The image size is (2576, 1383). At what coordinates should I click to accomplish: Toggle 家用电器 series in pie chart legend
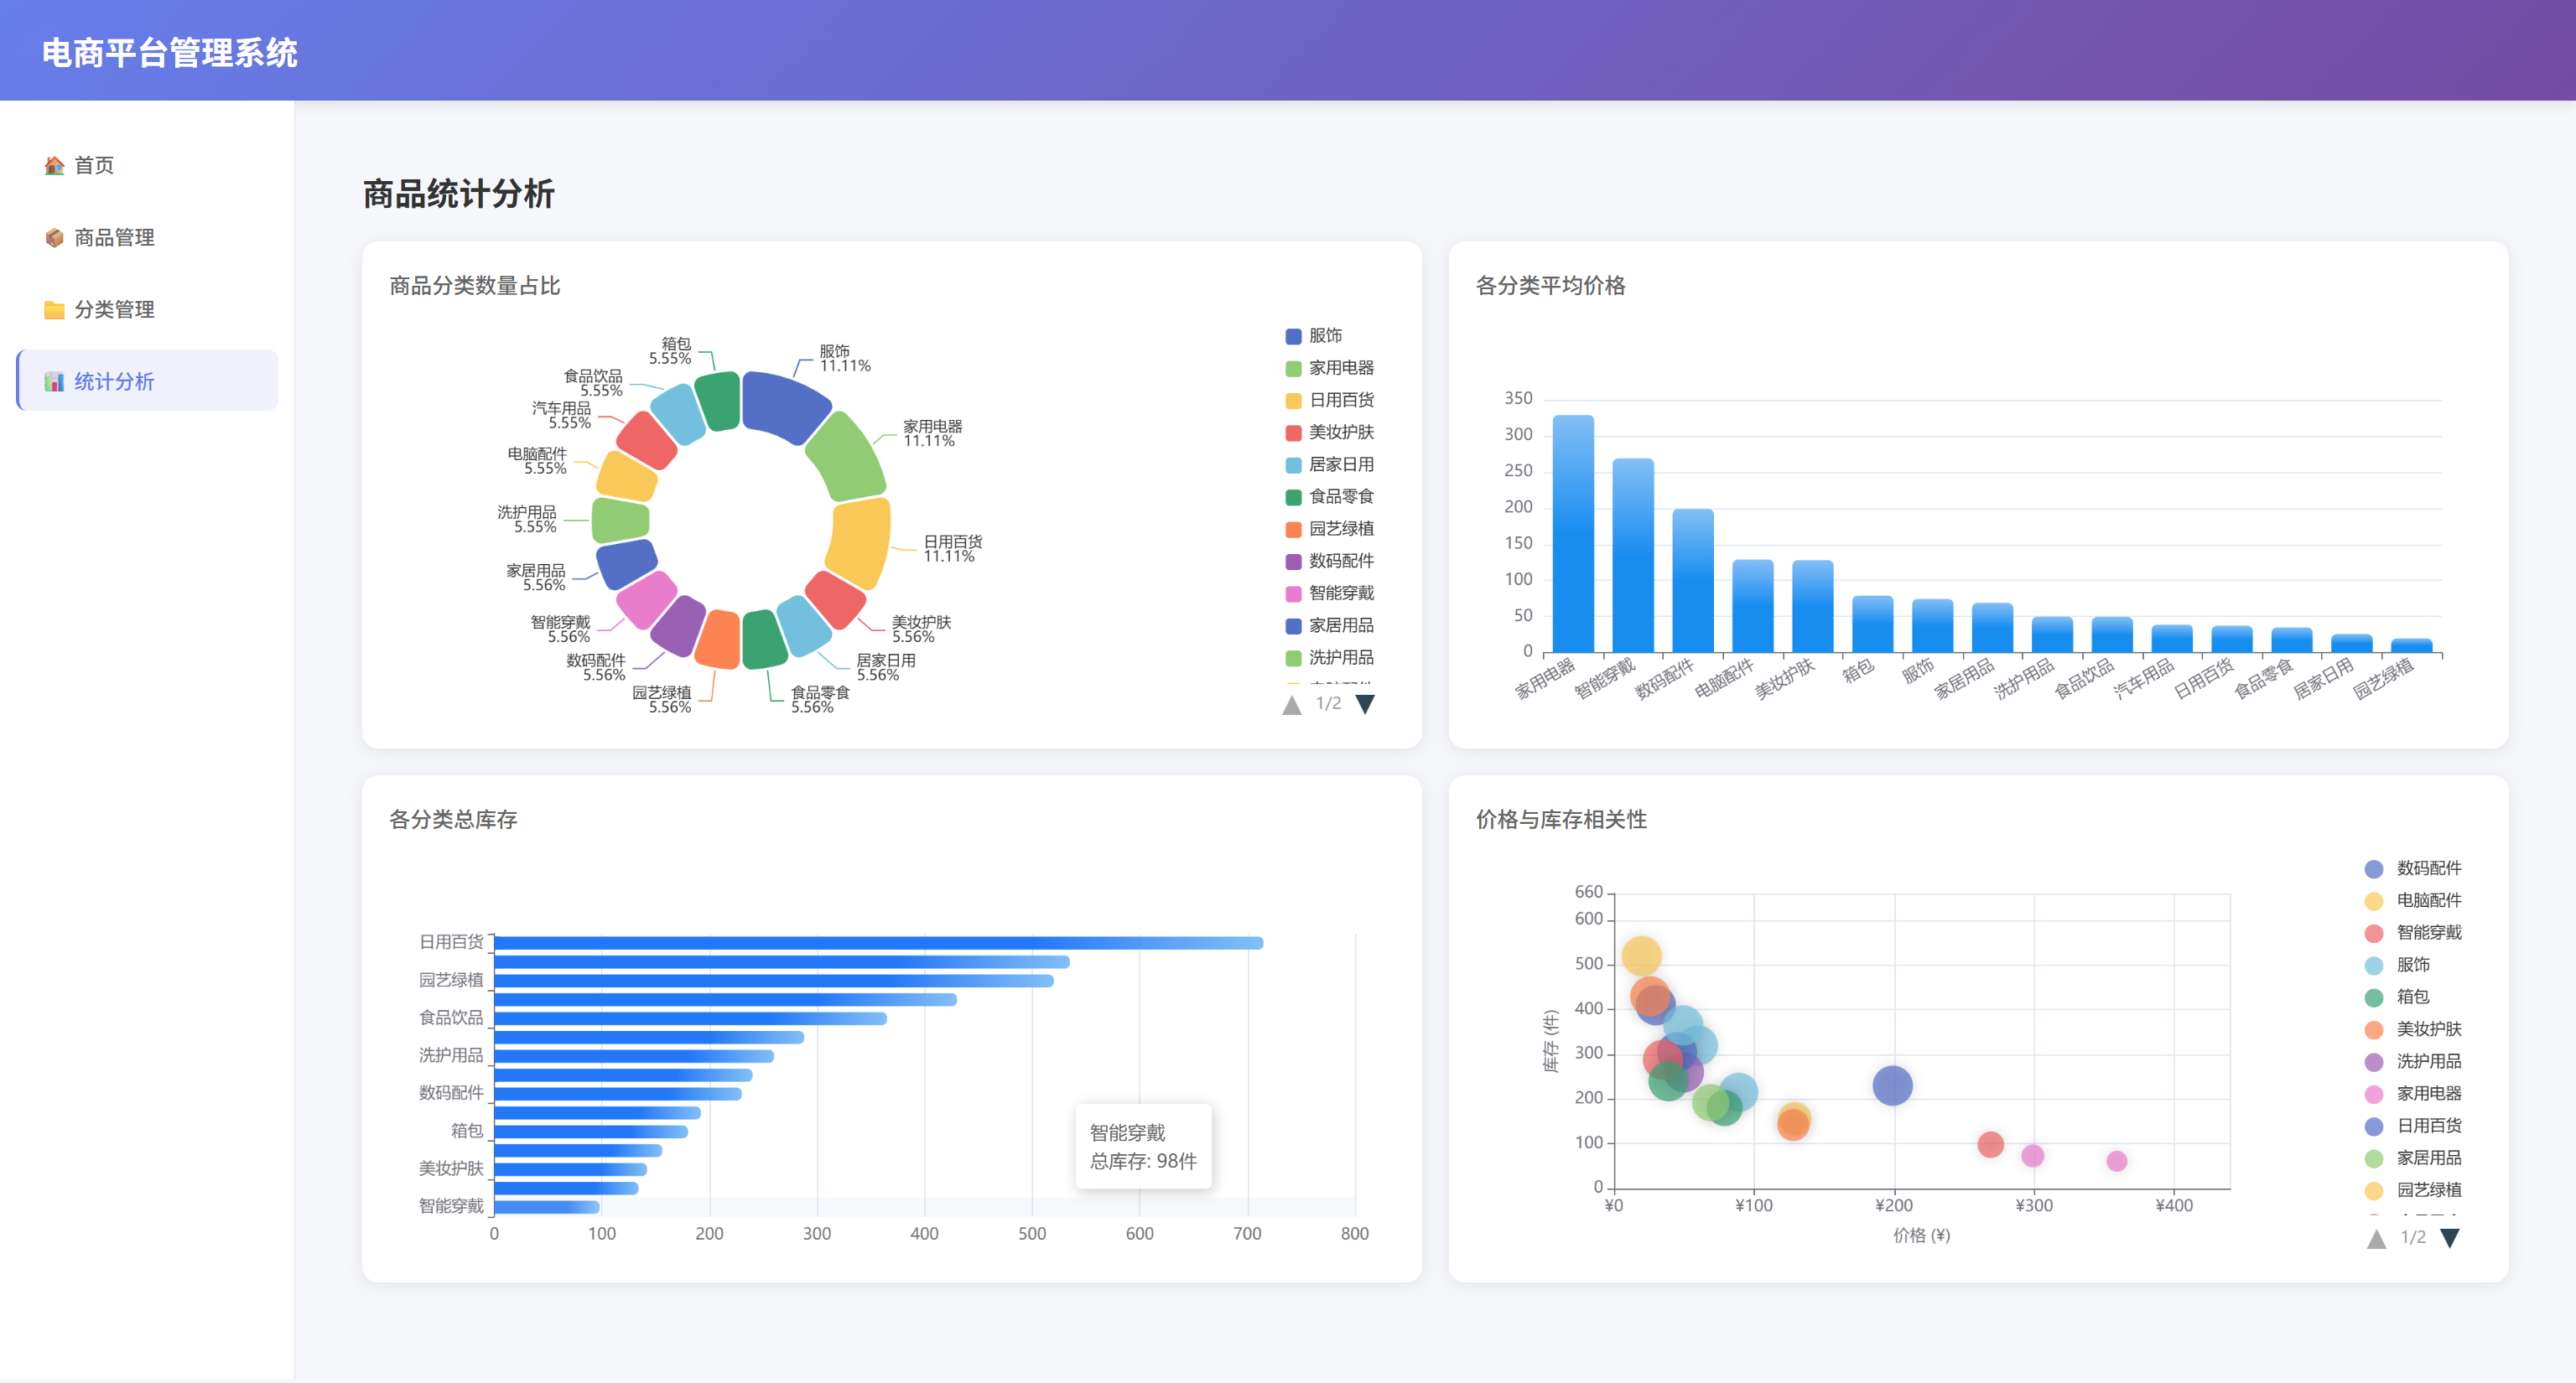1330,369
